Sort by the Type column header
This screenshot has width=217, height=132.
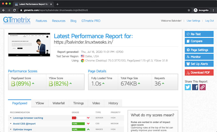click(98, 112)
